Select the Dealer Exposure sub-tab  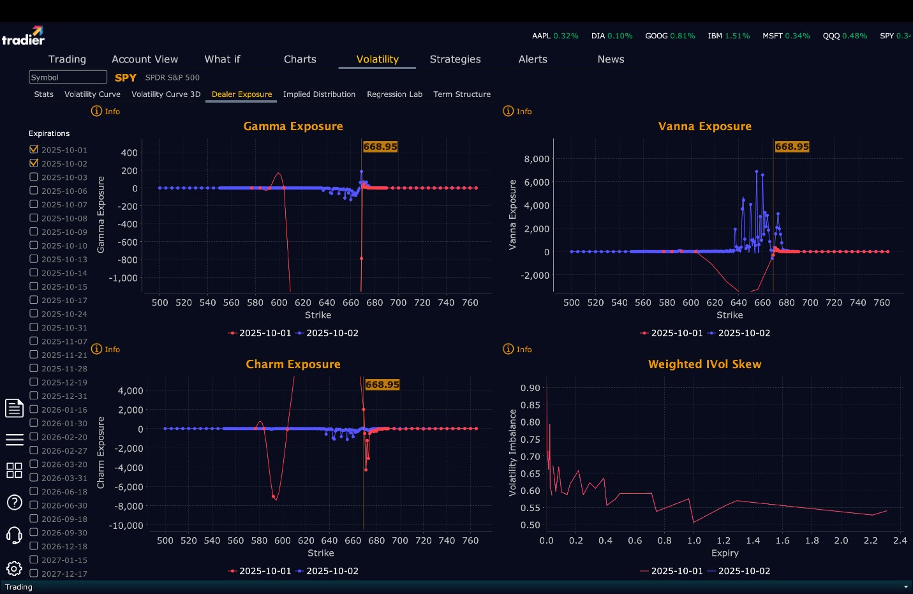242,94
